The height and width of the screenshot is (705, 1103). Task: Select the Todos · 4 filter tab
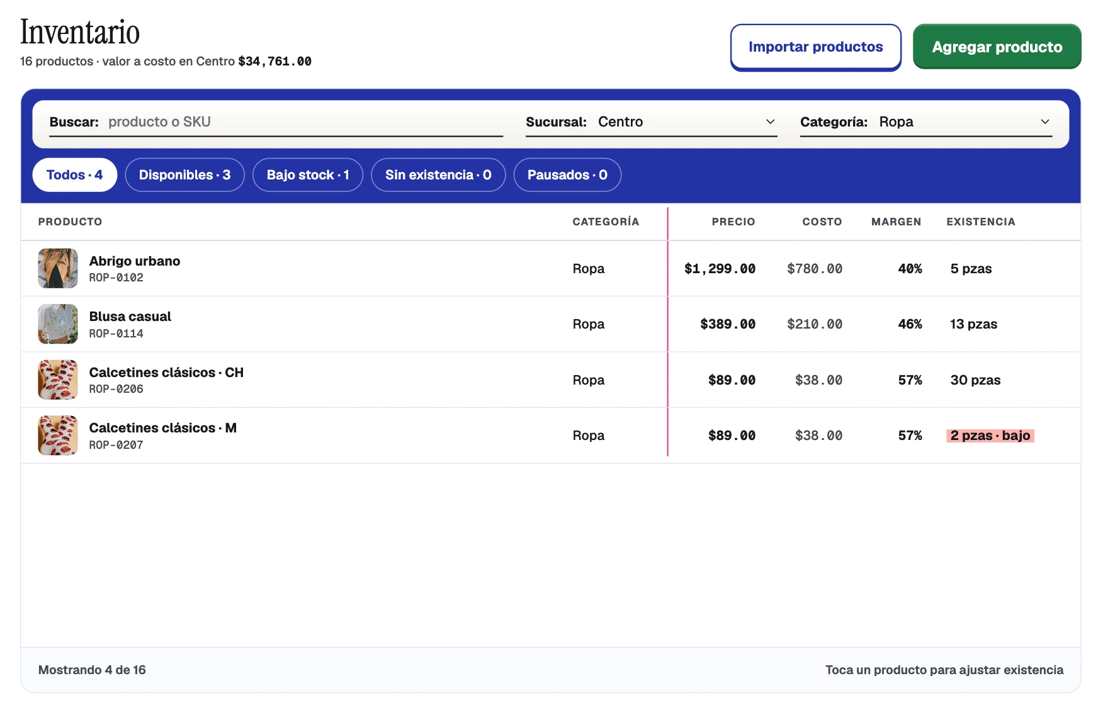(75, 175)
